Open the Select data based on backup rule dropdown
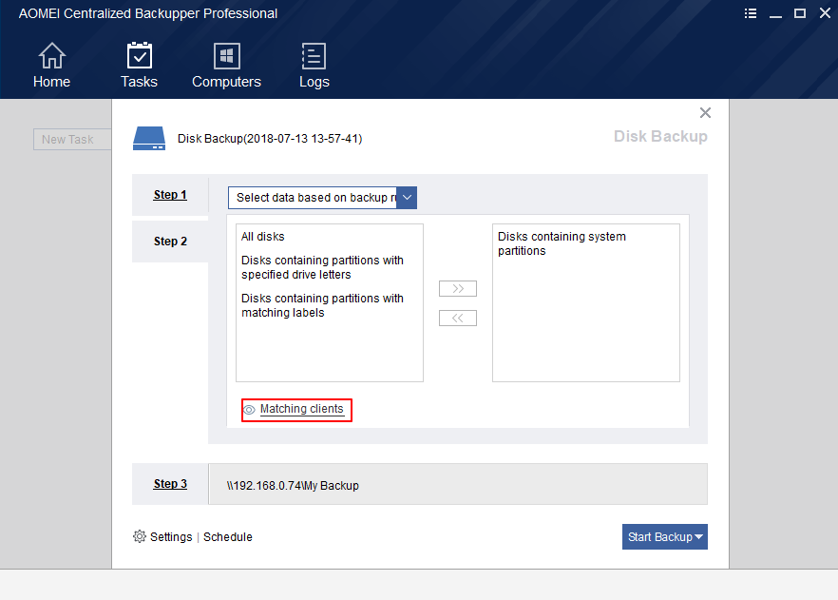This screenshot has width=838, height=600. (x=322, y=198)
